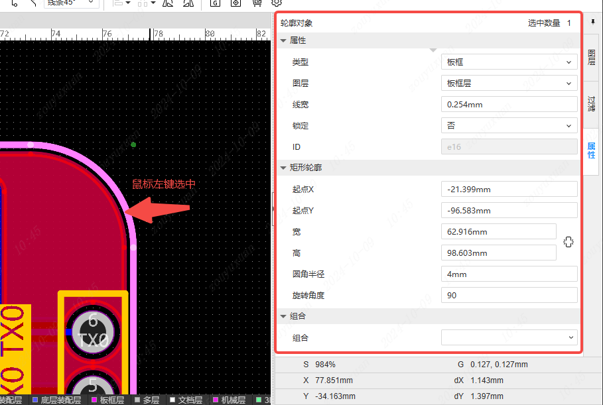
Task: Click the 78 mark on the ruler
Action: point(159,33)
